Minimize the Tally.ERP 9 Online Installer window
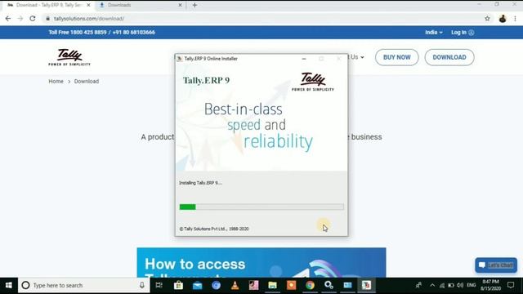This screenshot has height=294, width=523. (x=304, y=59)
